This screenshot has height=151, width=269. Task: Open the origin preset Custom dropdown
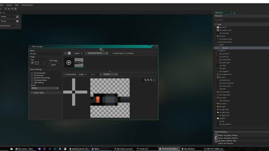(110, 74)
